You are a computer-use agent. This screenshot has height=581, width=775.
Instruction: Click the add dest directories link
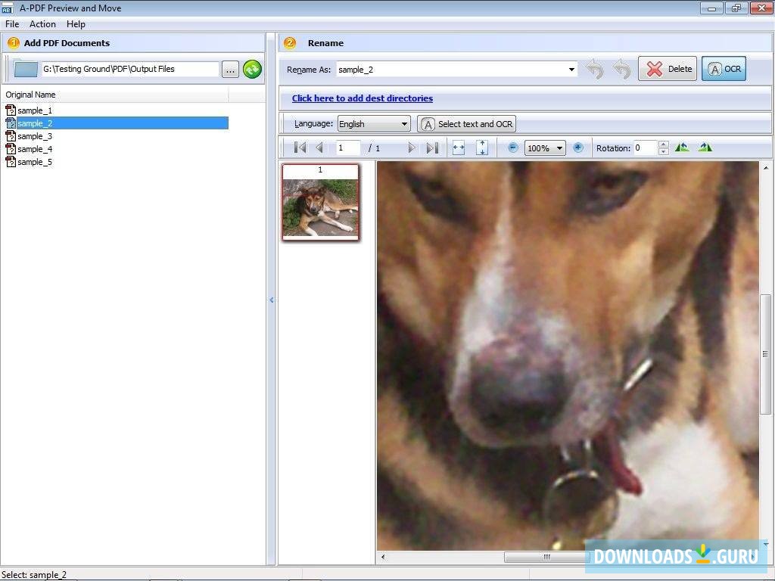pos(362,98)
